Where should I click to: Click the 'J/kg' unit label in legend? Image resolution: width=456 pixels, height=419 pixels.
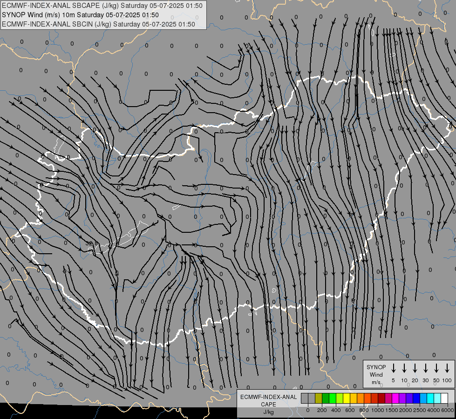coord(268,412)
